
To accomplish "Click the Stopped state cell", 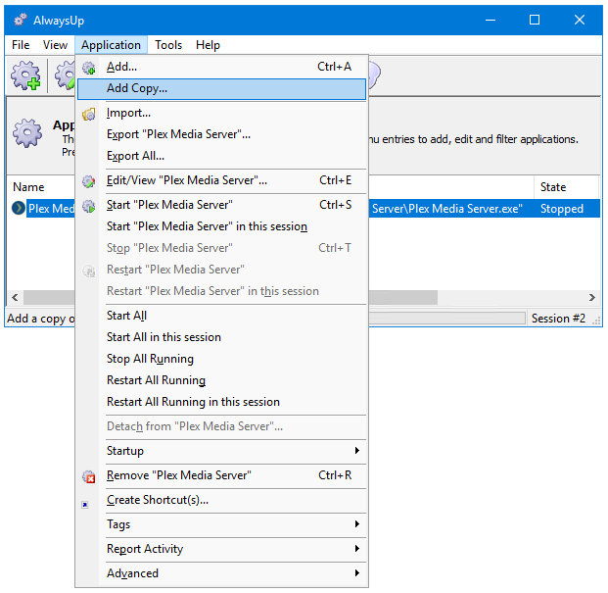I will pyautogui.click(x=562, y=209).
